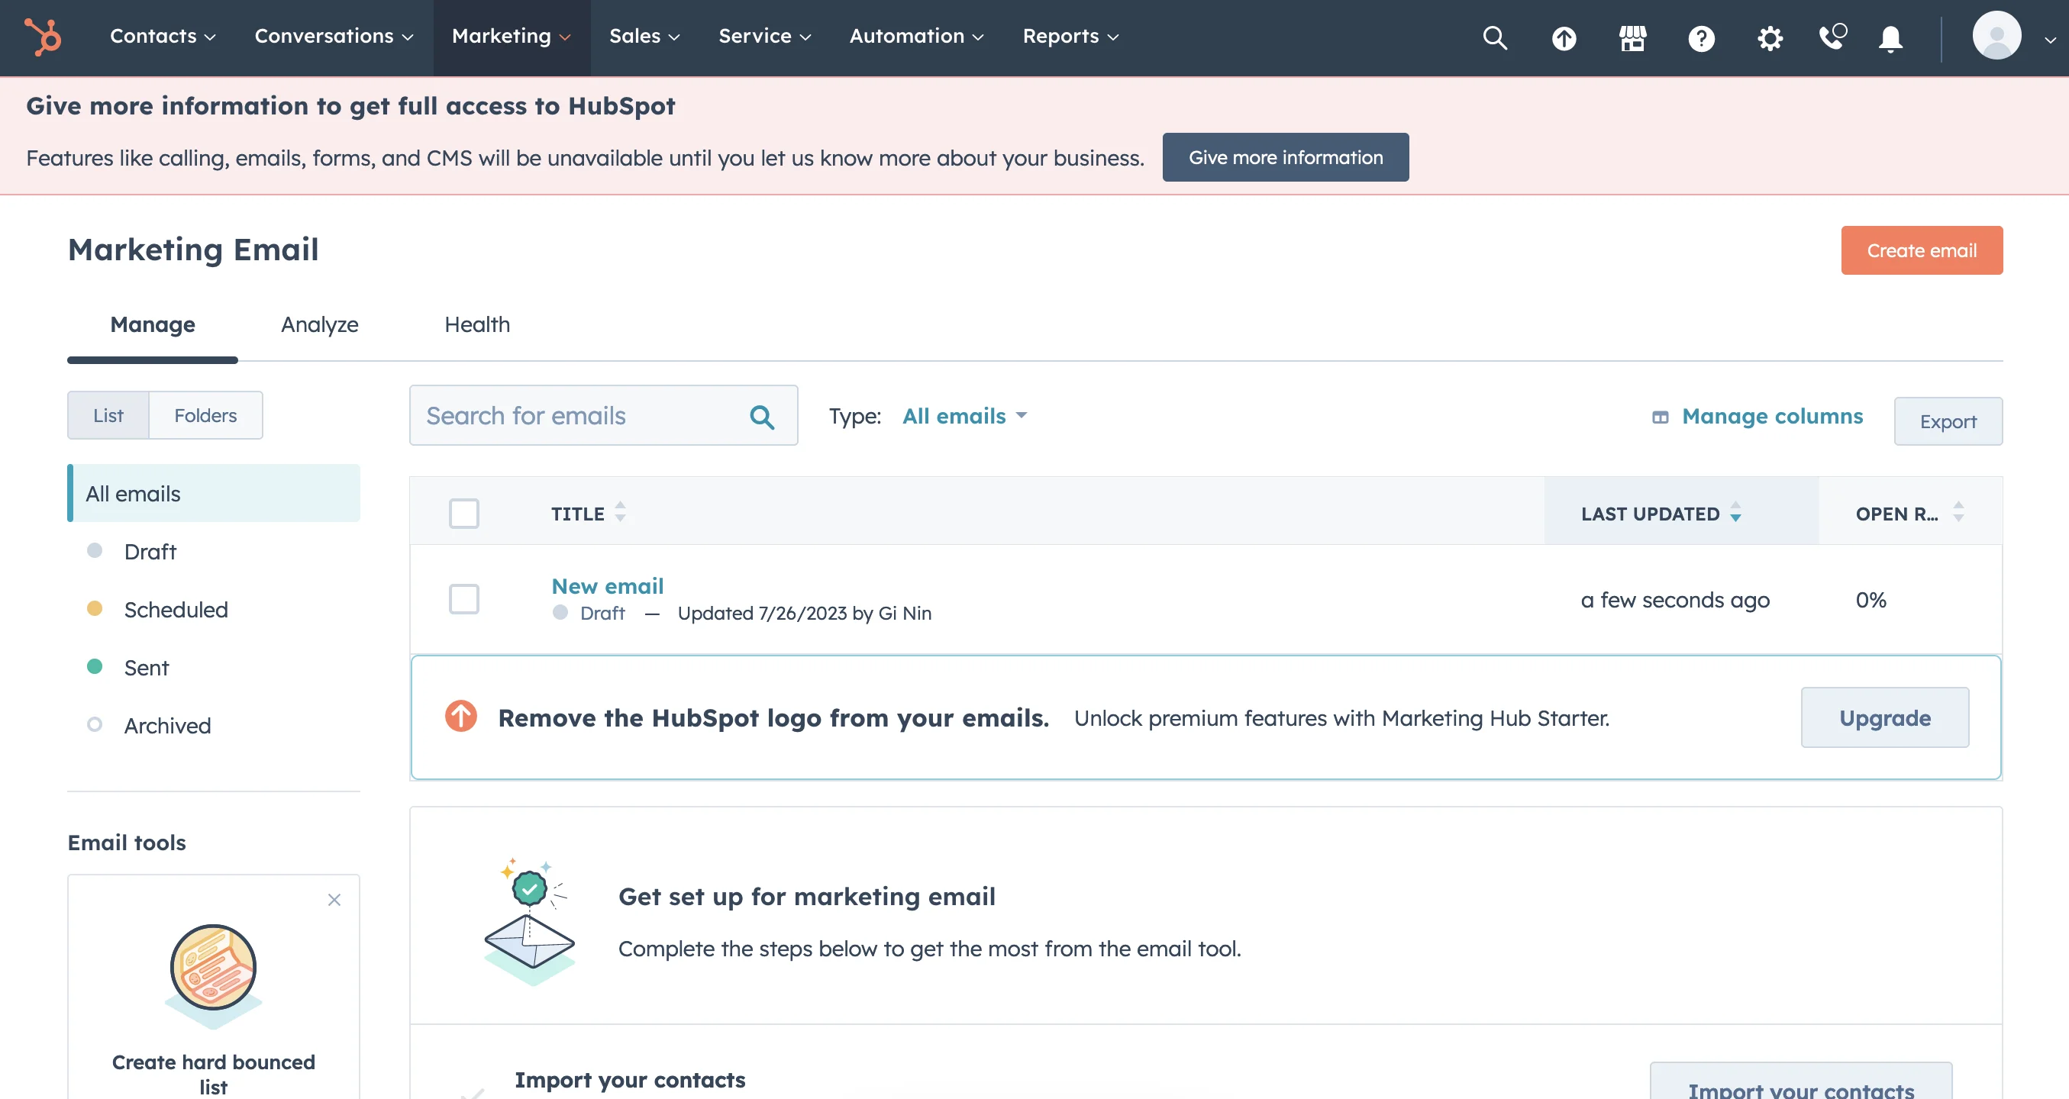Click the HubSpot sprocket logo
The width and height of the screenshot is (2069, 1099).
coord(43,36)
